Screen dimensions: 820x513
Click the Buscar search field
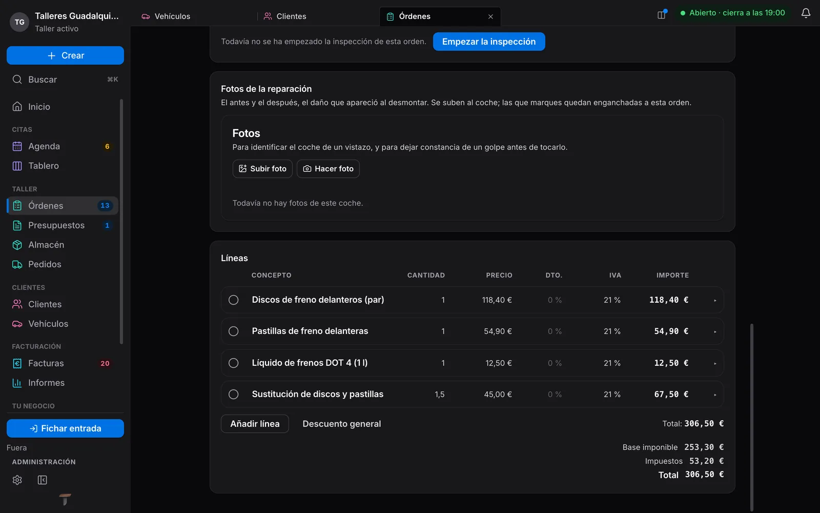[x=65, y=80]
